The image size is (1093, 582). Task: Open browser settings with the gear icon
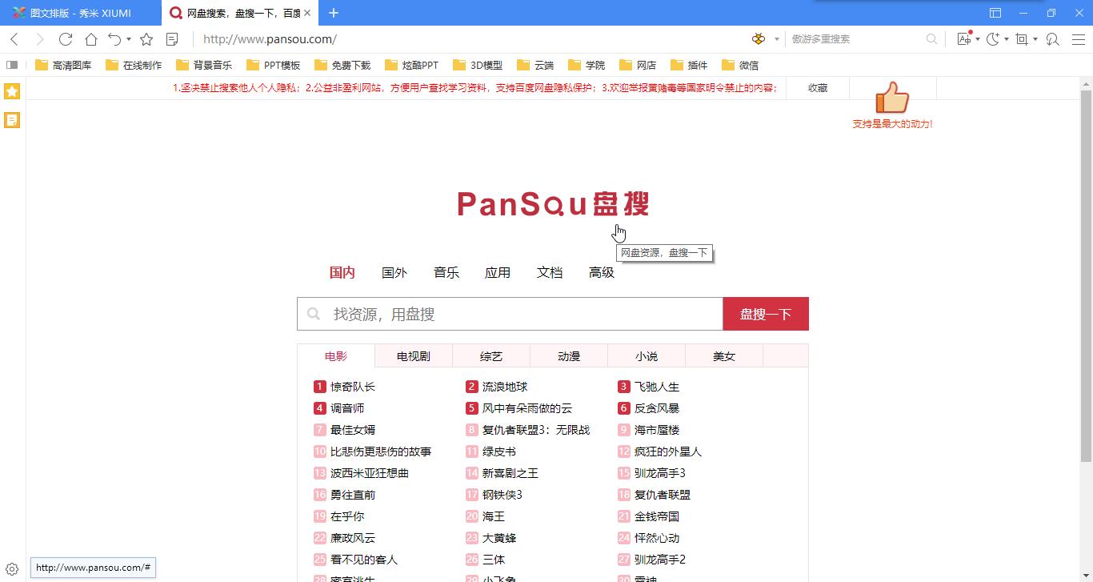pos(11,567)
